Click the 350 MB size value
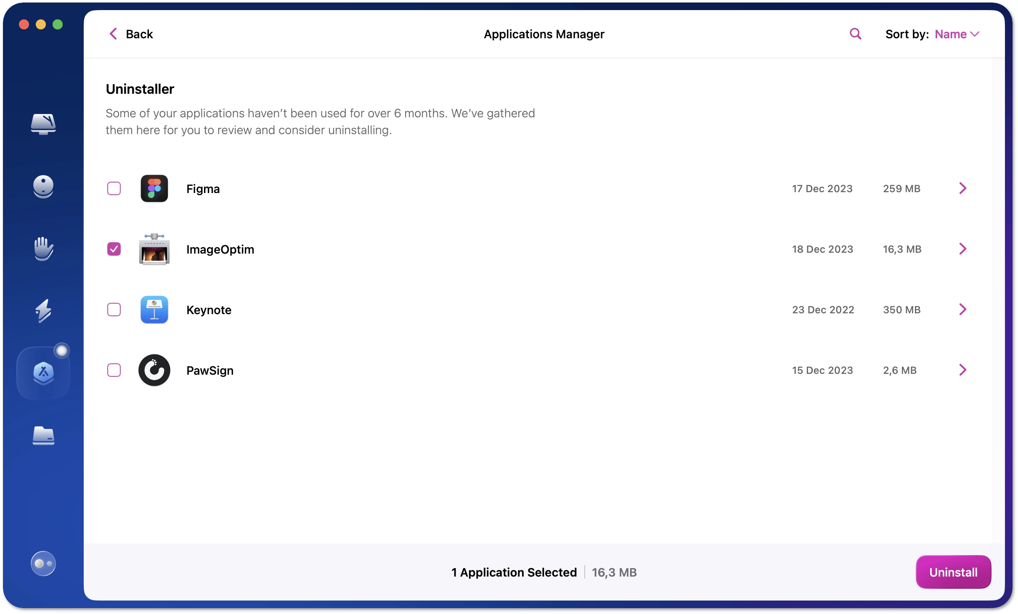This screenshot has height=614, width=1018. pos(902,310)
